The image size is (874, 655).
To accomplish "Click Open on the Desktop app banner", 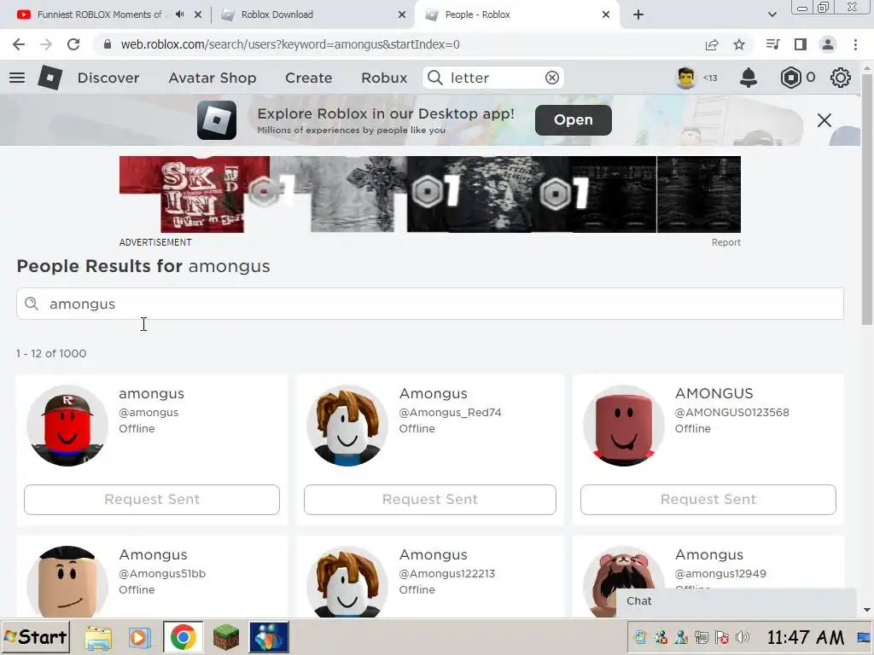I will point(573,119).
